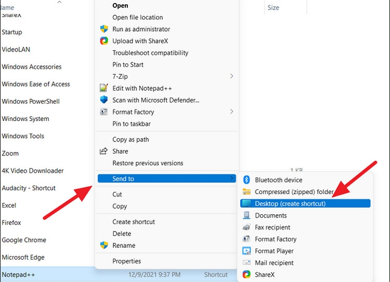390x282 pixels.
Task: Select the Google Chrome item in file list
Action: 24,240
